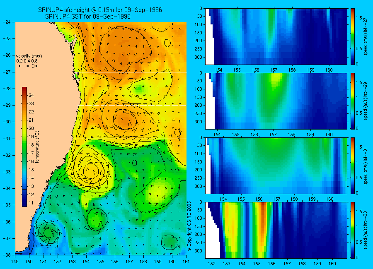Click longitude 152 under the lat=-33 section

coord(211,264)
